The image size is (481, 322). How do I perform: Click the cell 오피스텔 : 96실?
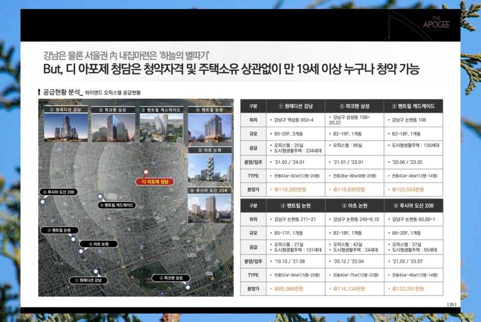pyautogui.click(x=355, y=148)
